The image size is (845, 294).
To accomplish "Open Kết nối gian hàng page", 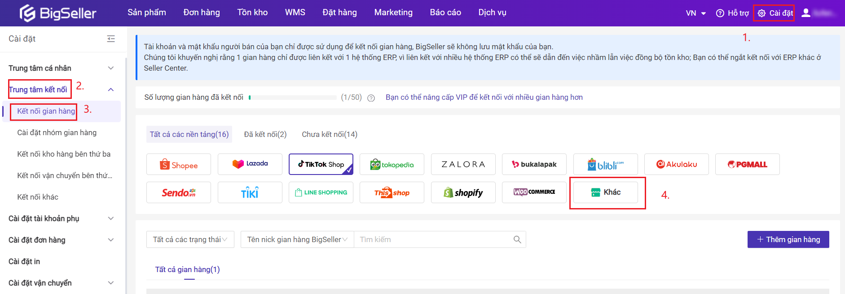I will tap(46, 111).
